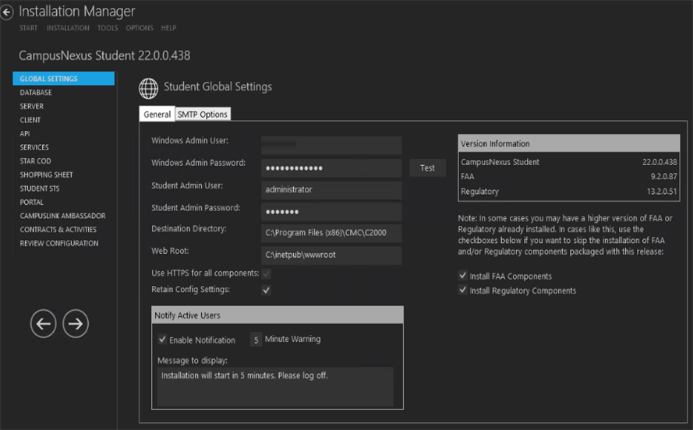The height and width of the screenshot is (430, 693).
Task: Toggle Enable Notification checkbox
Action: point(162,340)
